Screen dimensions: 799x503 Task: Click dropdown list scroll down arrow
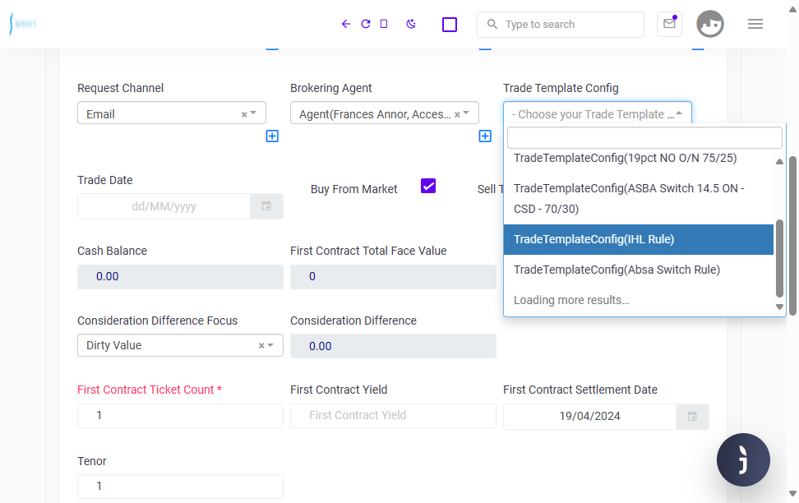779,307
